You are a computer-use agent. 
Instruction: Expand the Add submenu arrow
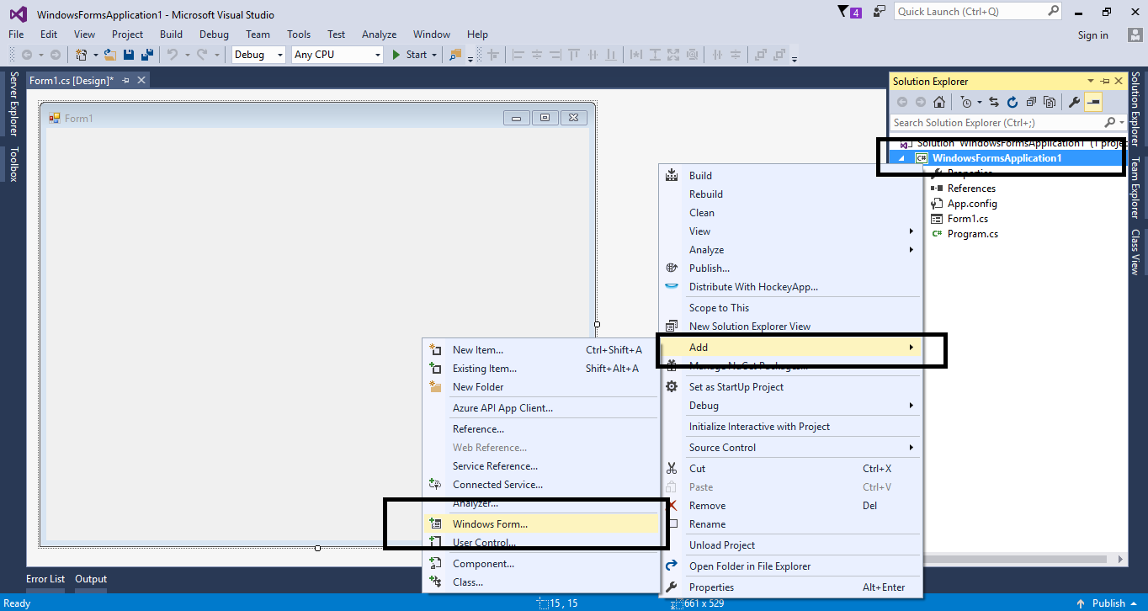pos(911,348)
